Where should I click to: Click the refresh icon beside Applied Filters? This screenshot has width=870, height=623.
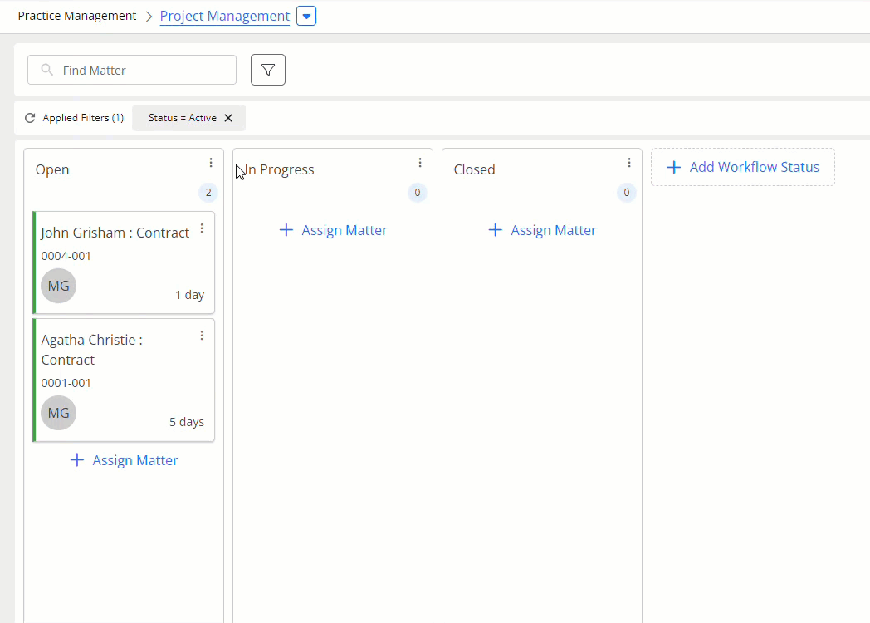click(x=30, y=118)
